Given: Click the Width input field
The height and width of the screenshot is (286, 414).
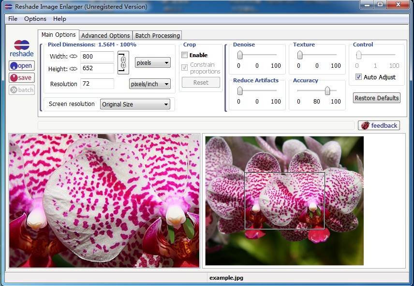Looking at the screenshot, I should (97, 57).
